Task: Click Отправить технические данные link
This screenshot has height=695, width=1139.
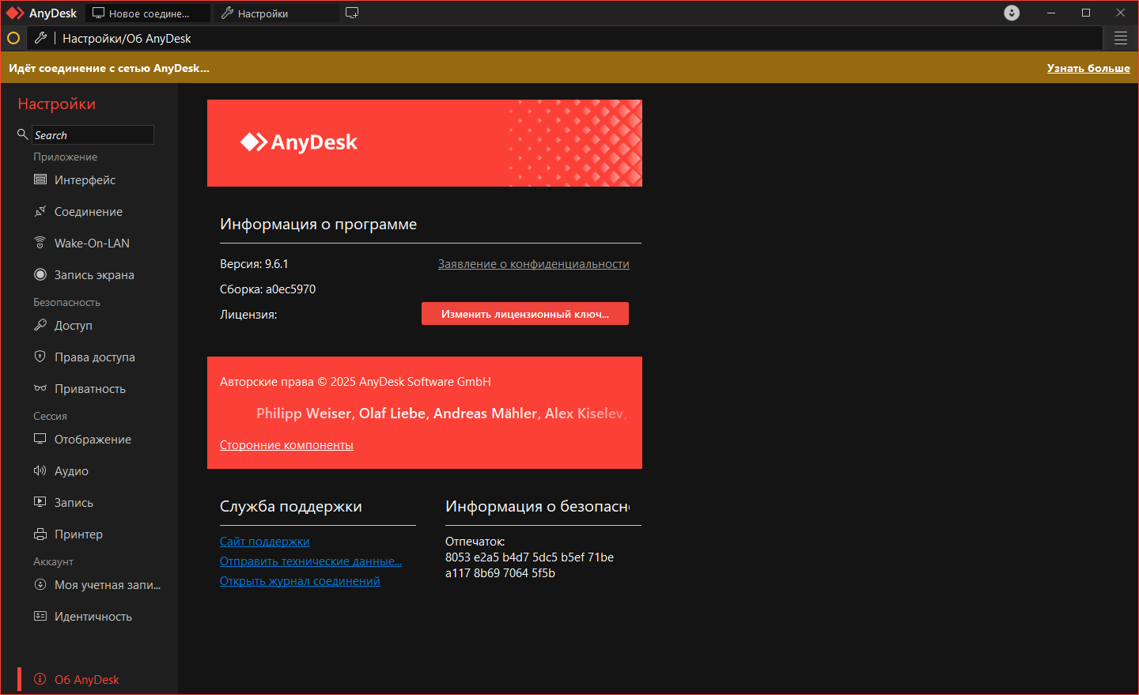Action: click(x=311, y=561)
